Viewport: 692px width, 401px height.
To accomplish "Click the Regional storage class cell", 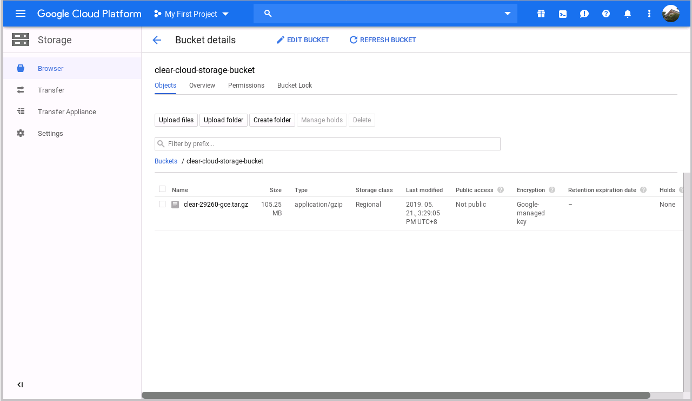I will (x=368, y=205).
